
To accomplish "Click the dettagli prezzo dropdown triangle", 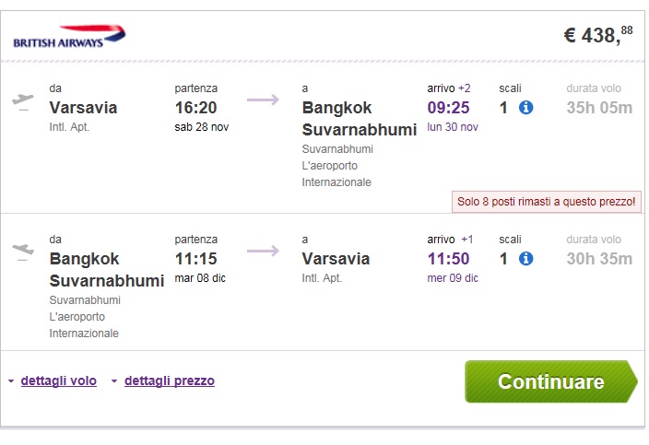I will point(114,381).
